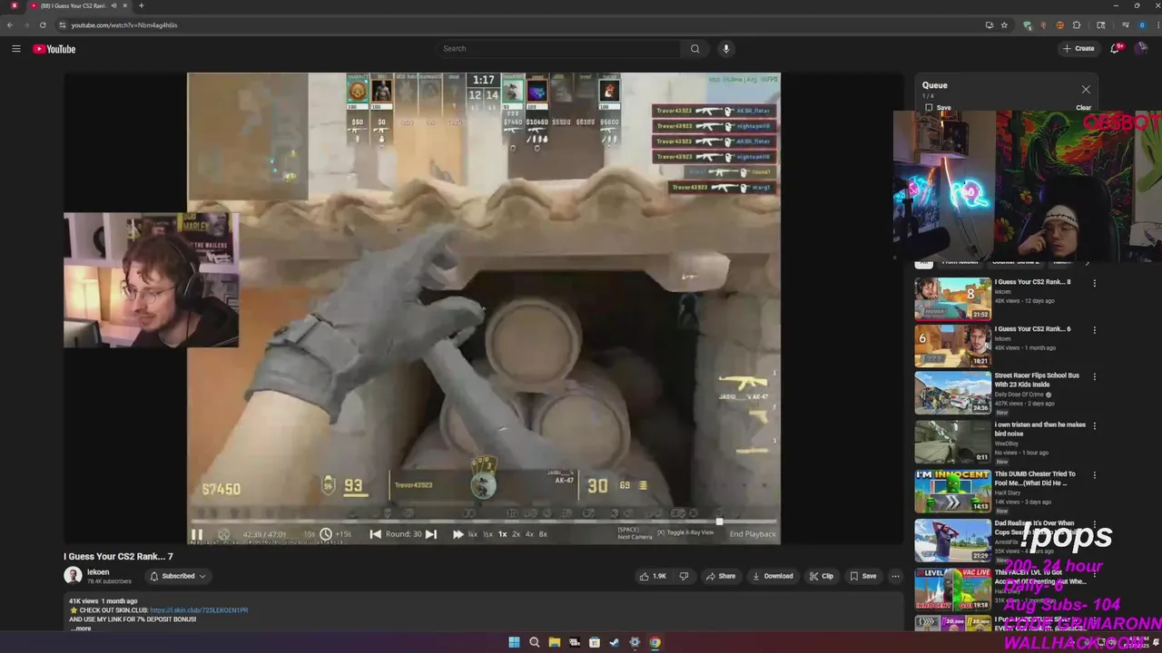Jump to the previous round in demo controls
Viewport: 1162px width, 653px height.
375,534
